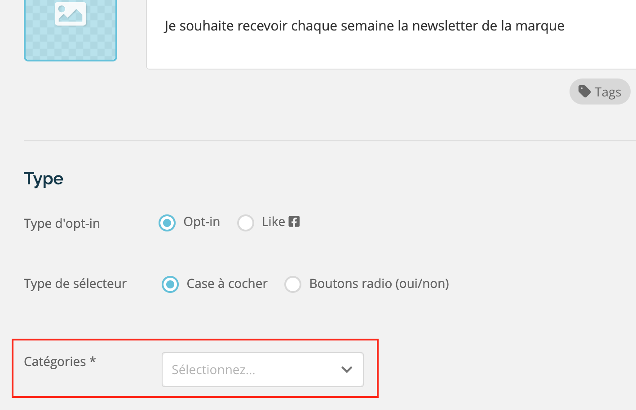636x410 pixels.
Task: Choose the Case à cocher radio button
Action: (x=170, y=284)
